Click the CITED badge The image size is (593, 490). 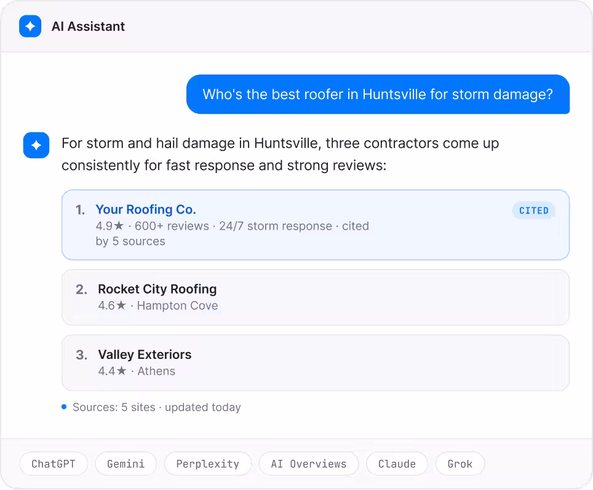[533, 211]
